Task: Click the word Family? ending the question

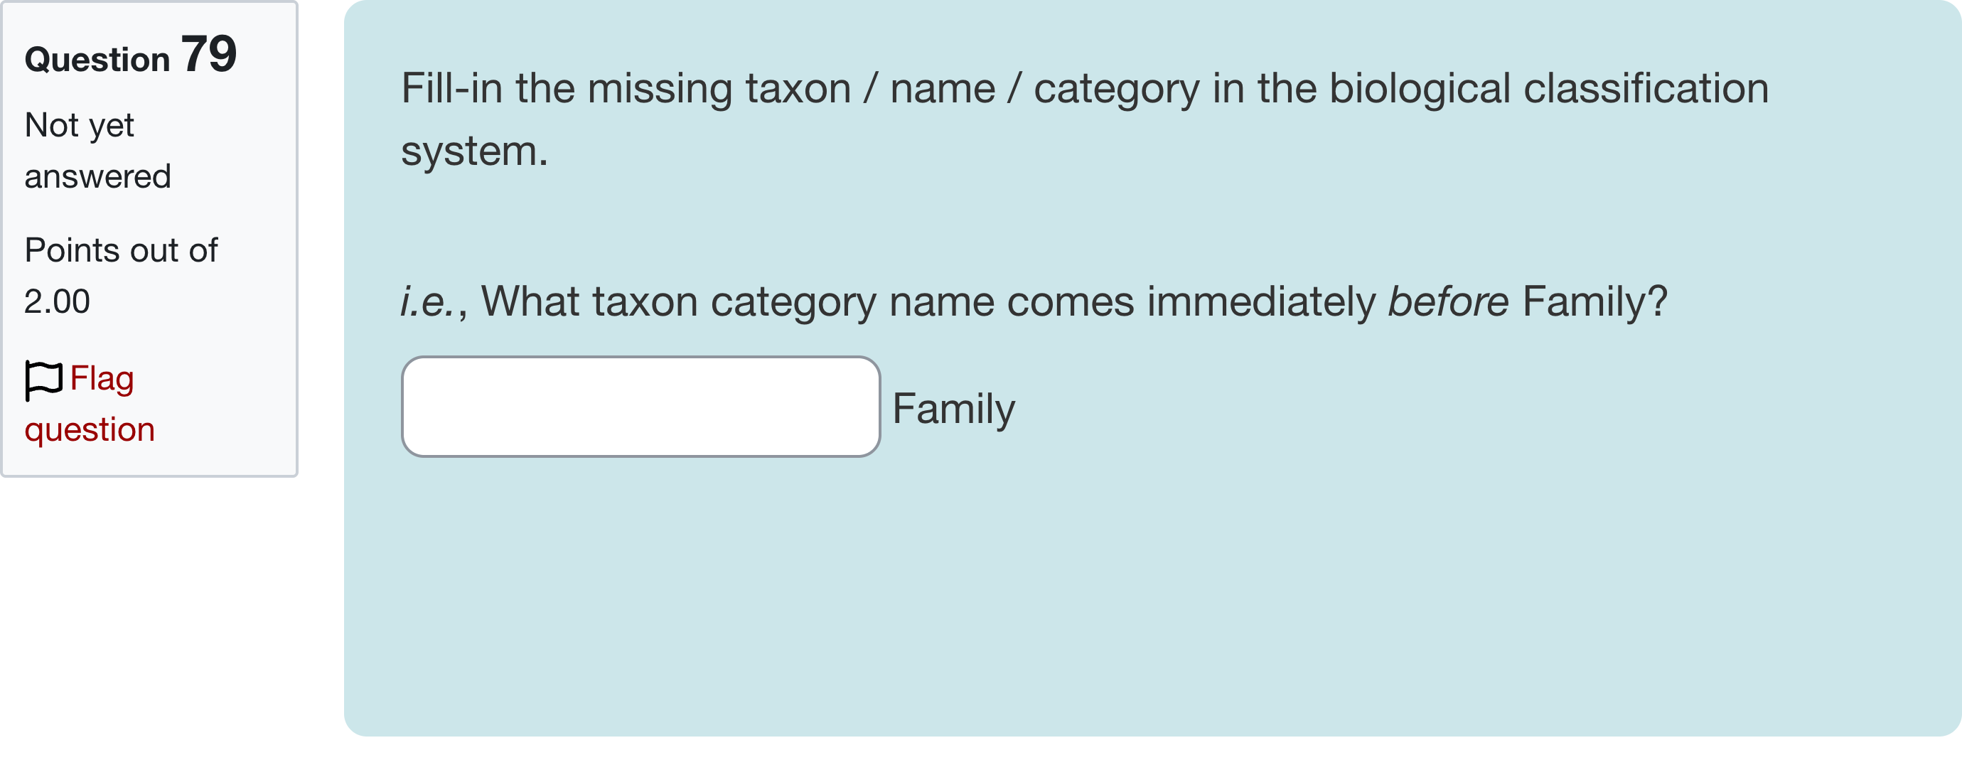Action: [1594, 301]
